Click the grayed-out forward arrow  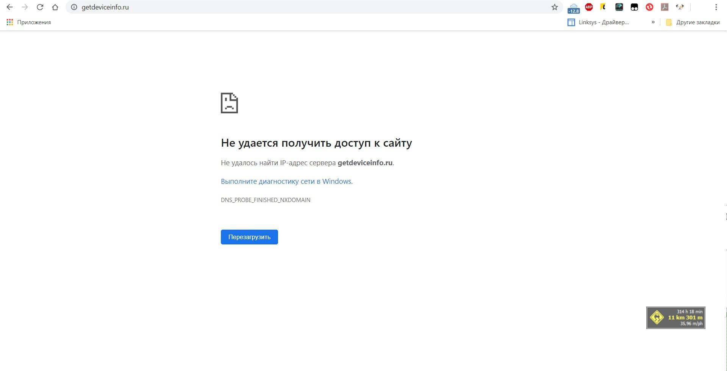coord(25,7)
